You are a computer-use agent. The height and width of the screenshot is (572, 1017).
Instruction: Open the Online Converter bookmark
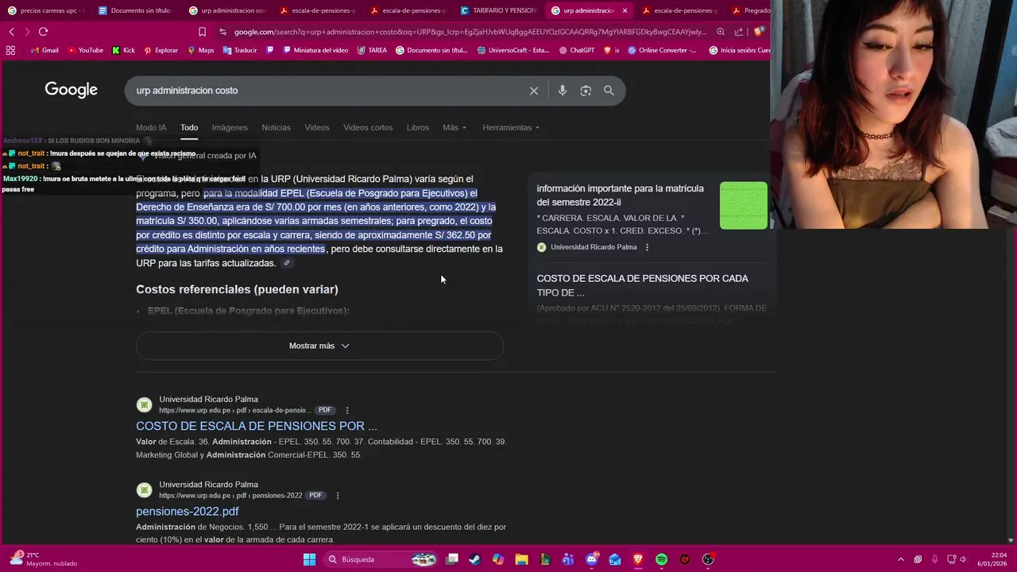[x=662, y=50]
